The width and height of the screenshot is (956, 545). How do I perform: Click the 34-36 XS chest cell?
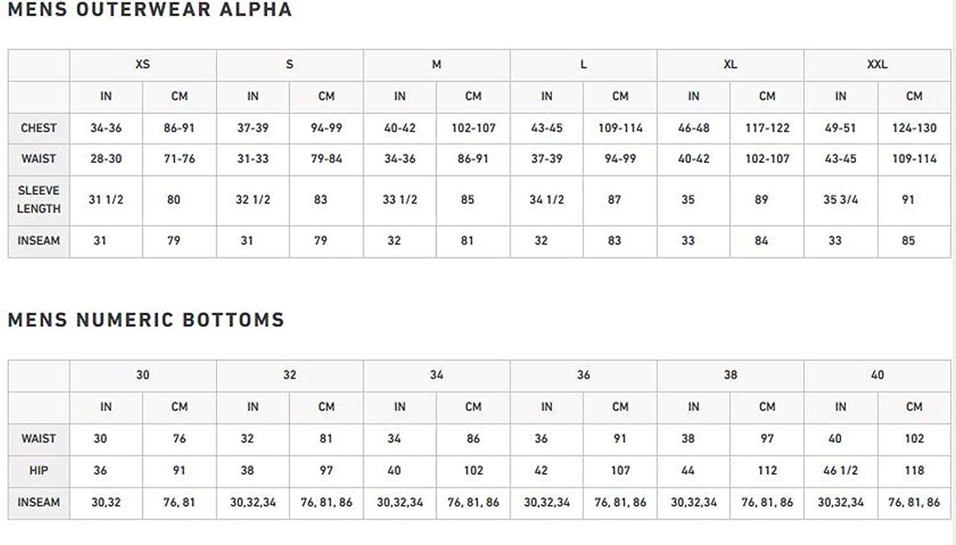coord(106,128)
